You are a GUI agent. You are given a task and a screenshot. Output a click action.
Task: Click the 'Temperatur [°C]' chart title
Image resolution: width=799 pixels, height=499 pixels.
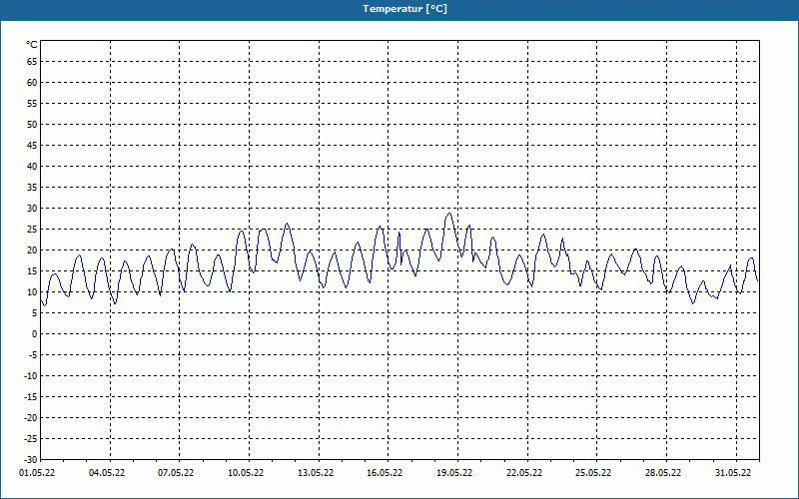point(405,9)
